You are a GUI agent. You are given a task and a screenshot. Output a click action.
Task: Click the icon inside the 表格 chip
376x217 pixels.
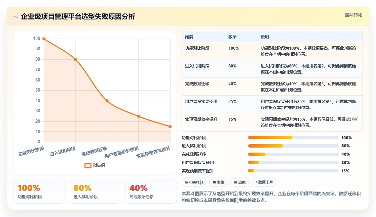click(214, 182)
